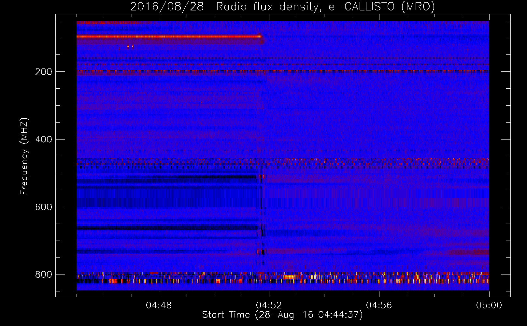Click the 400 frequency tick label

tap(43, 140)
